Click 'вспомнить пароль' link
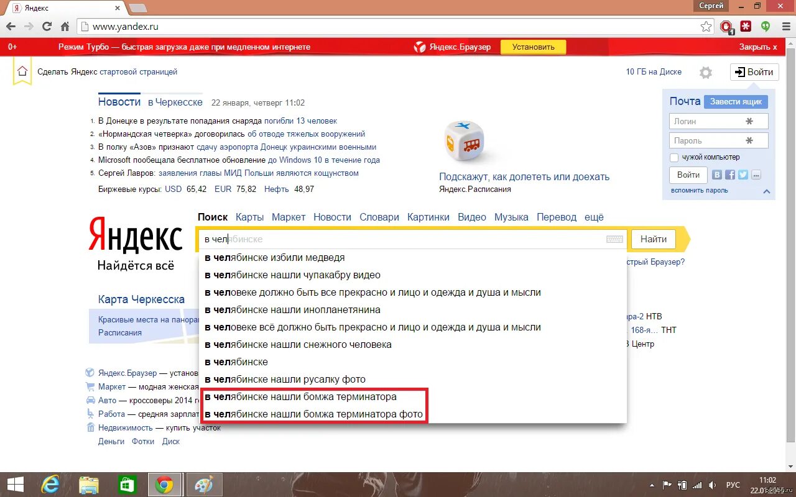This screenshot has height=497, width=796. click(x=700, y=190)
